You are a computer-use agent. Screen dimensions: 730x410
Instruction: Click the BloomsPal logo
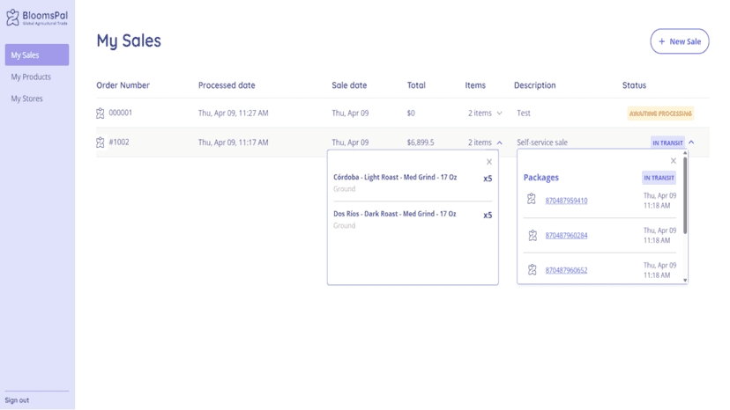pos(37,18)
